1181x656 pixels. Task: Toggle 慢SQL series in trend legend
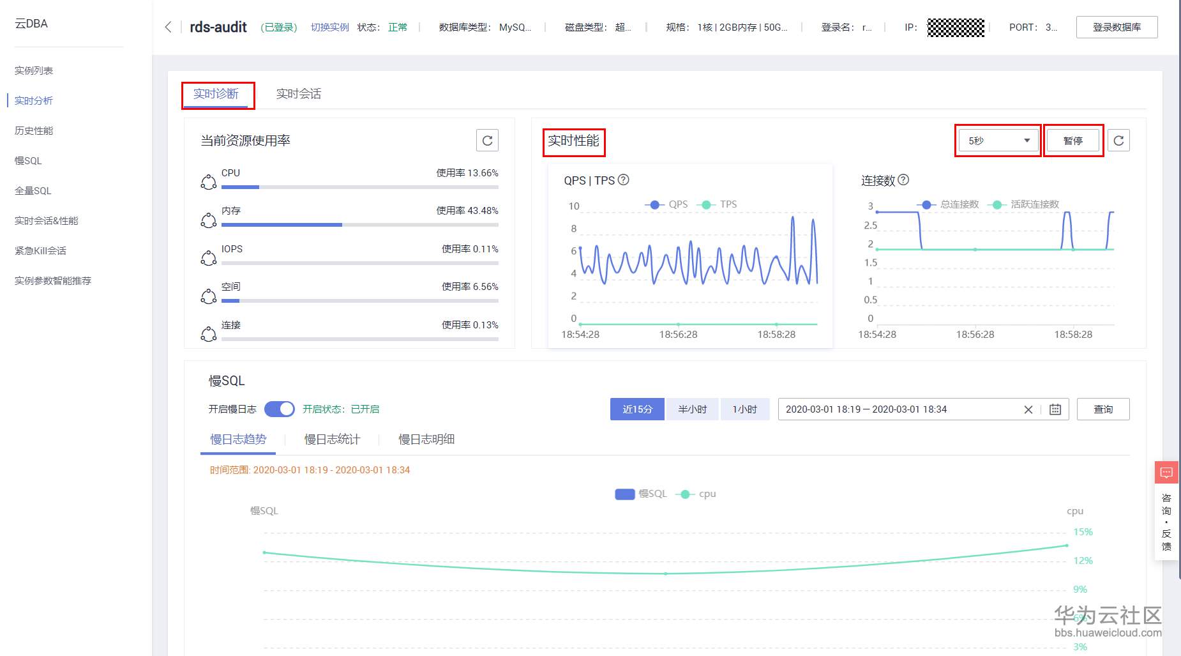(x=641, y=494)
